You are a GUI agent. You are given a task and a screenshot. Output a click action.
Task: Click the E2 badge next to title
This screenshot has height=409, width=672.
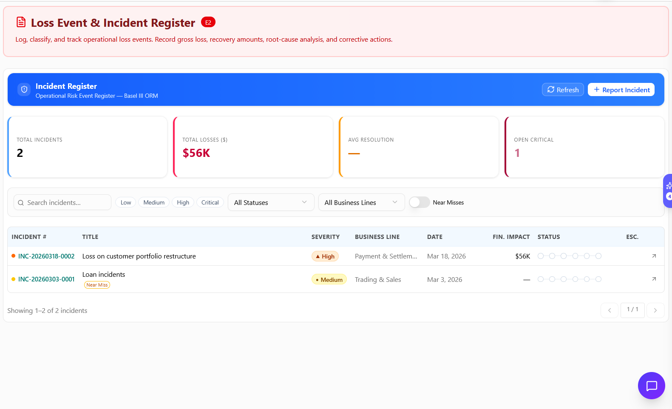pos(208,23)
